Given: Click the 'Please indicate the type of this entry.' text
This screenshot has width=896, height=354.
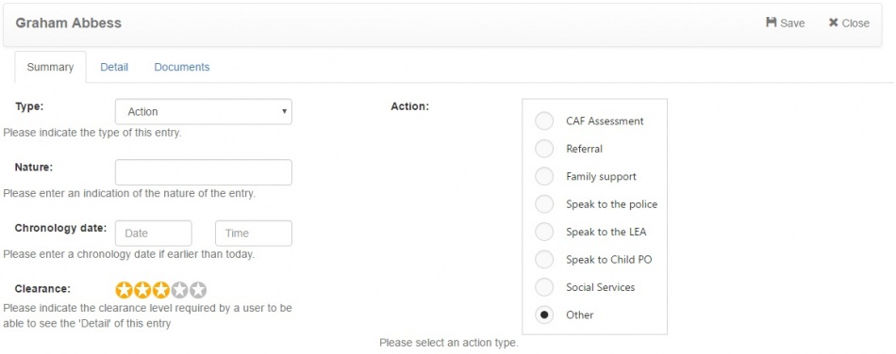Looking at the screenshot, I should (x=92, y=134).
